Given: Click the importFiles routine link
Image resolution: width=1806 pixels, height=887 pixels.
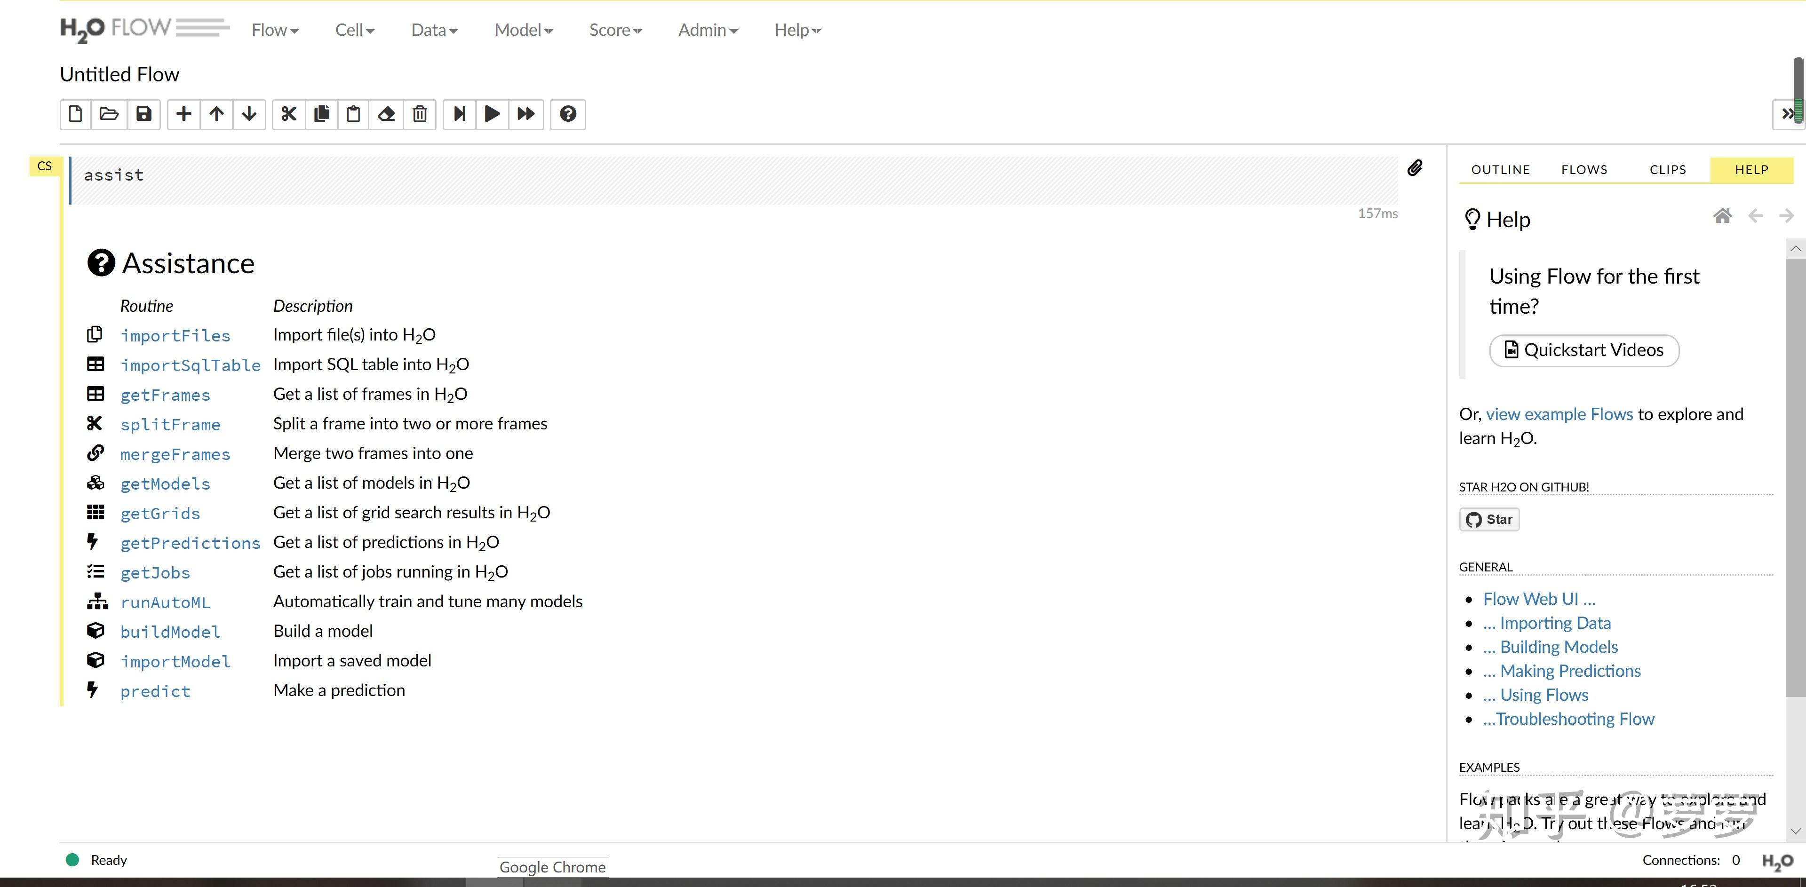Looking at the screenshot, I should coord(175,336).
